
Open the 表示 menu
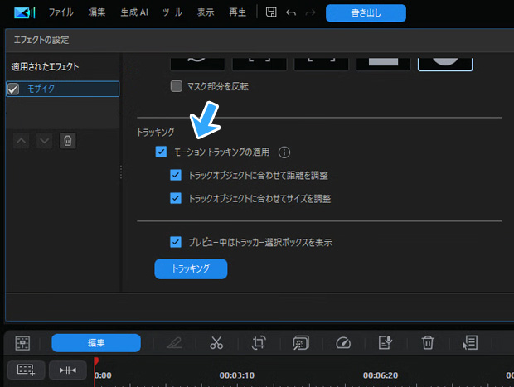[x=206, y=12]
